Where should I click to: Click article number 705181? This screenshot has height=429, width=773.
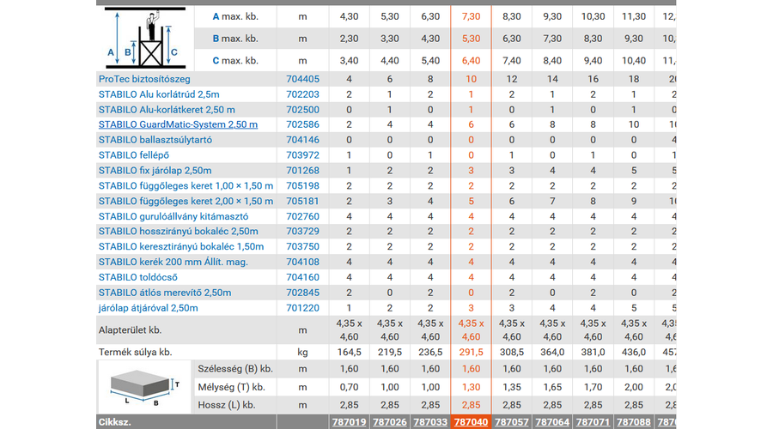[x=302, y=201]
